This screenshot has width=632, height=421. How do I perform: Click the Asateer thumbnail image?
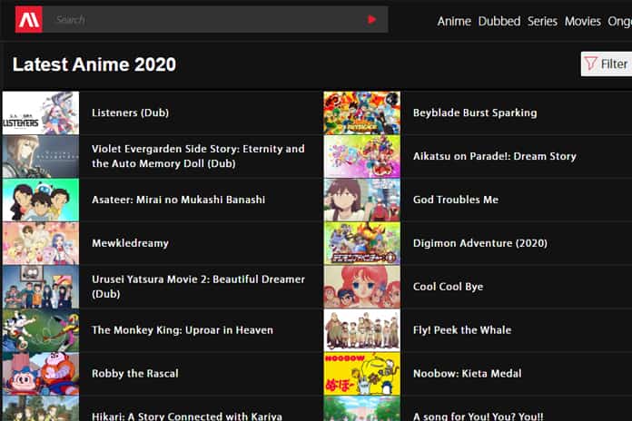pos(41,200)
